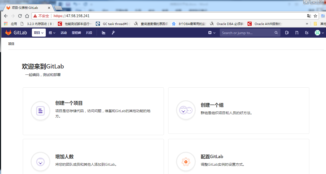Screen dimensions: 326x174
Task: Click the GitLab fox logo
Action: click(8, 33)
